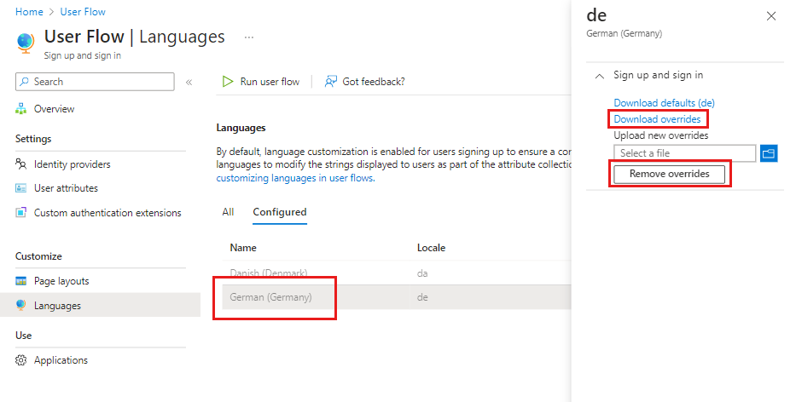
Task: Click the User attributes card icon
Action: click(20, 188)
